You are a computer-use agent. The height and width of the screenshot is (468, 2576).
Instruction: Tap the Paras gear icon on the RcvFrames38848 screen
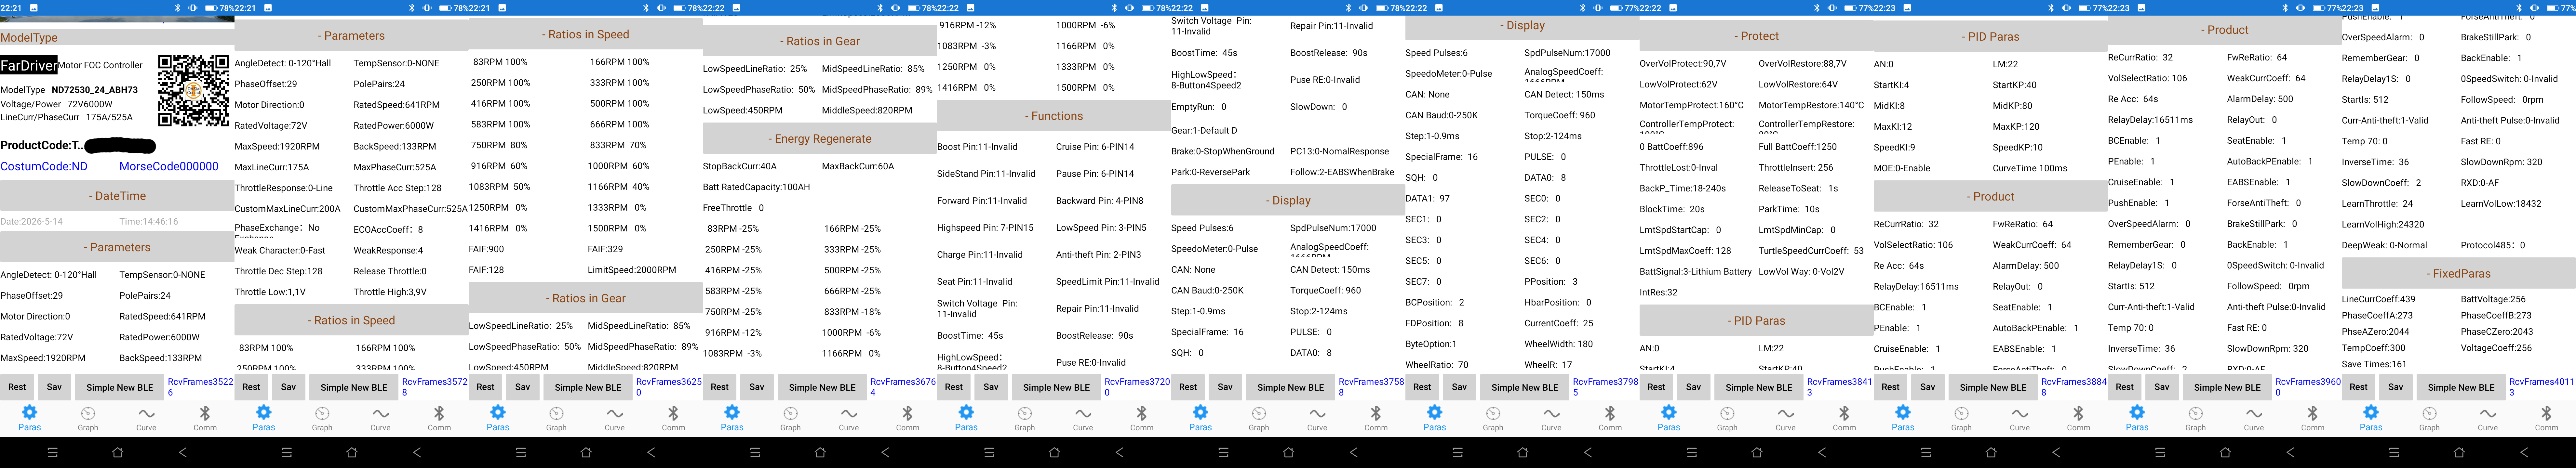click(1903, 412)
